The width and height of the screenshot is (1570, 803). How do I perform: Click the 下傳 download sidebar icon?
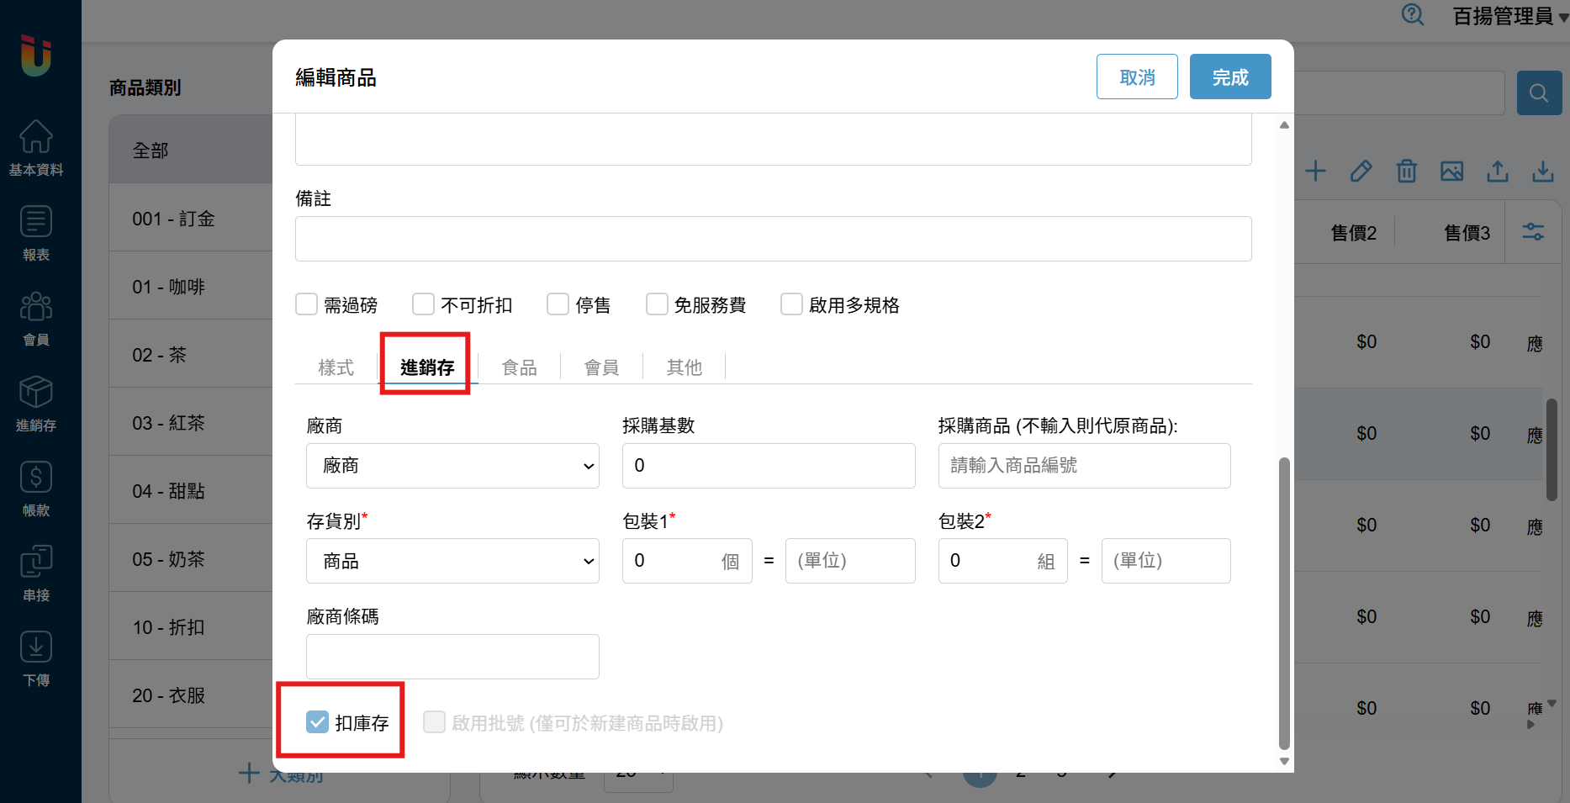pos(36,658)
